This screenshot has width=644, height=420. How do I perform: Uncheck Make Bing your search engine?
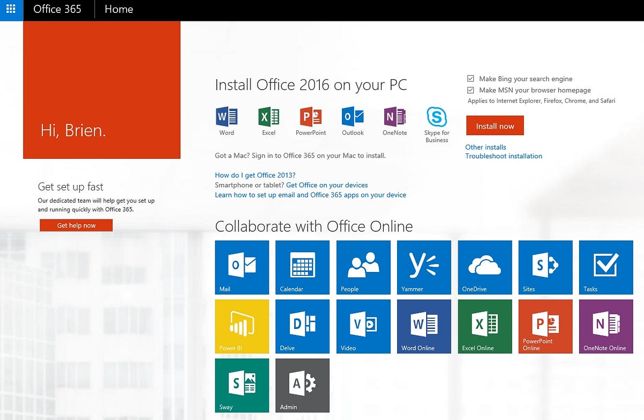(x=471, y=78)
